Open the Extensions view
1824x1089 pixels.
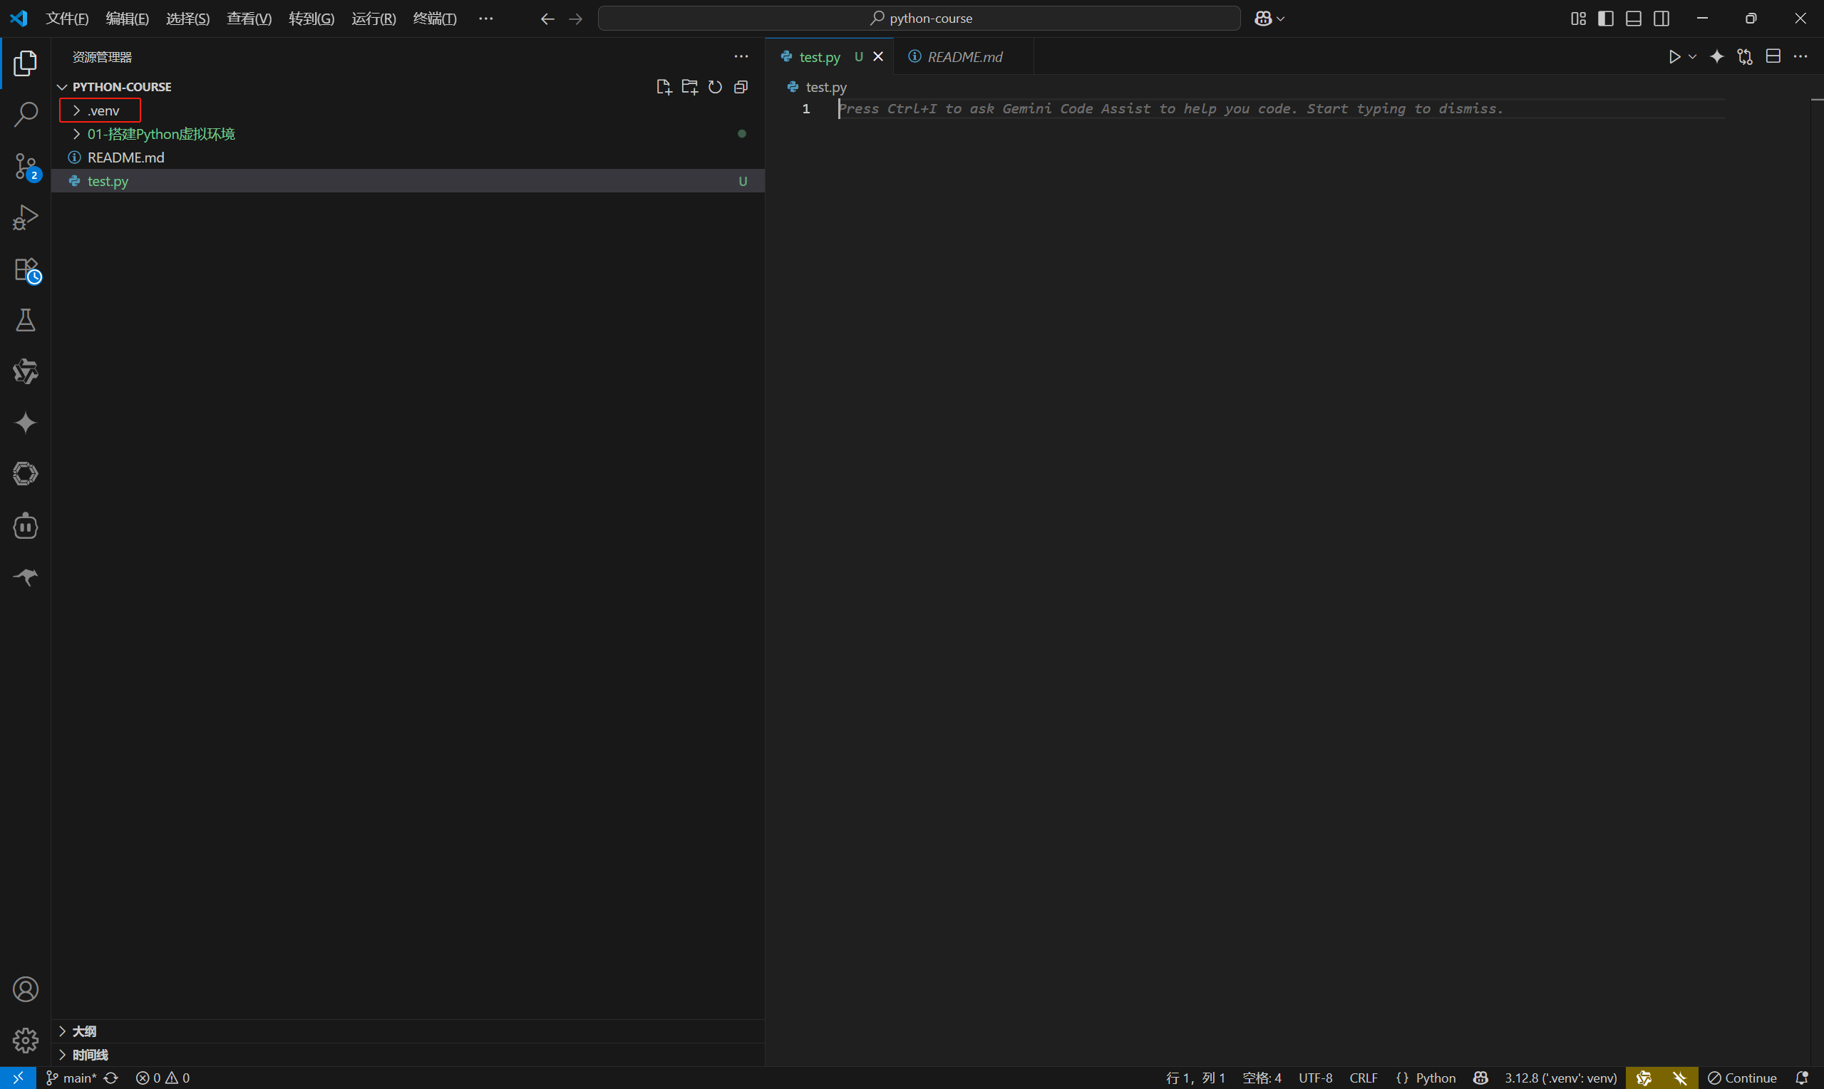coord(26,269)
